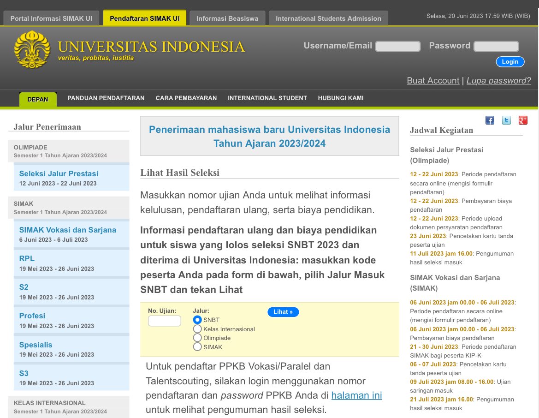Viewport: 539px width, 418px height.
Task: Open the Portal Informasi SIMAK UI tab
Action: (51, 18)
